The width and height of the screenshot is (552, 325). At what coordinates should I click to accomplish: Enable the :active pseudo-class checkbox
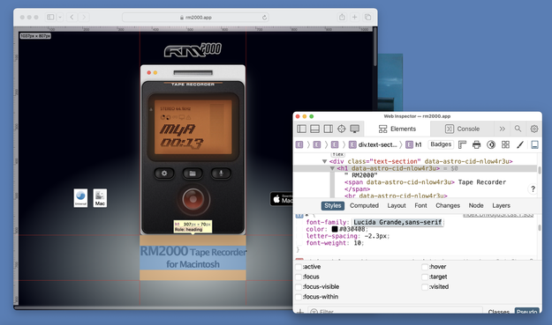pos(299,267)
